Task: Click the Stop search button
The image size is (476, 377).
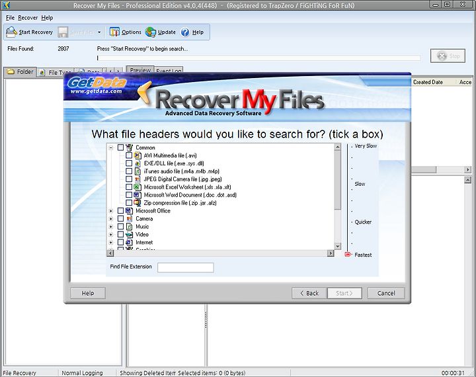Action: click(x=448, y=56)
